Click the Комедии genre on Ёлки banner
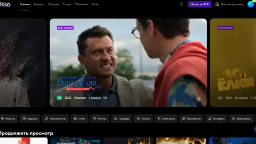 coord(241,98)
